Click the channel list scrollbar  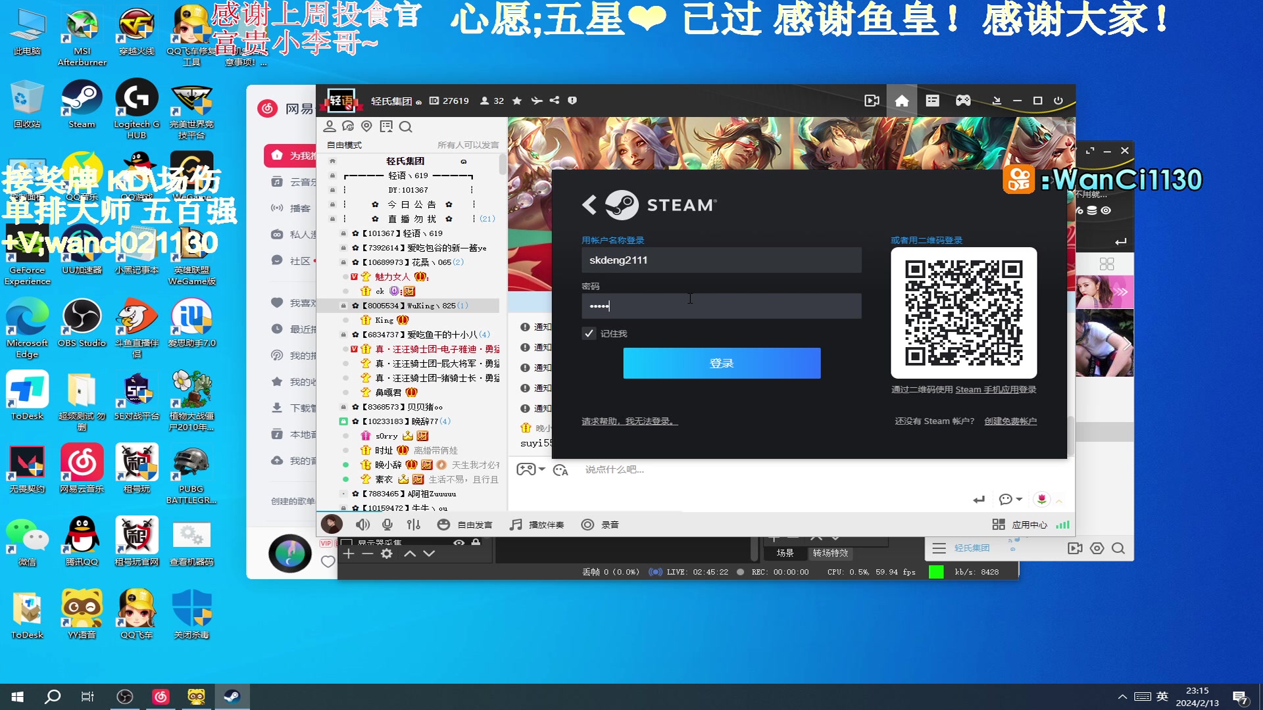(503, 164)
